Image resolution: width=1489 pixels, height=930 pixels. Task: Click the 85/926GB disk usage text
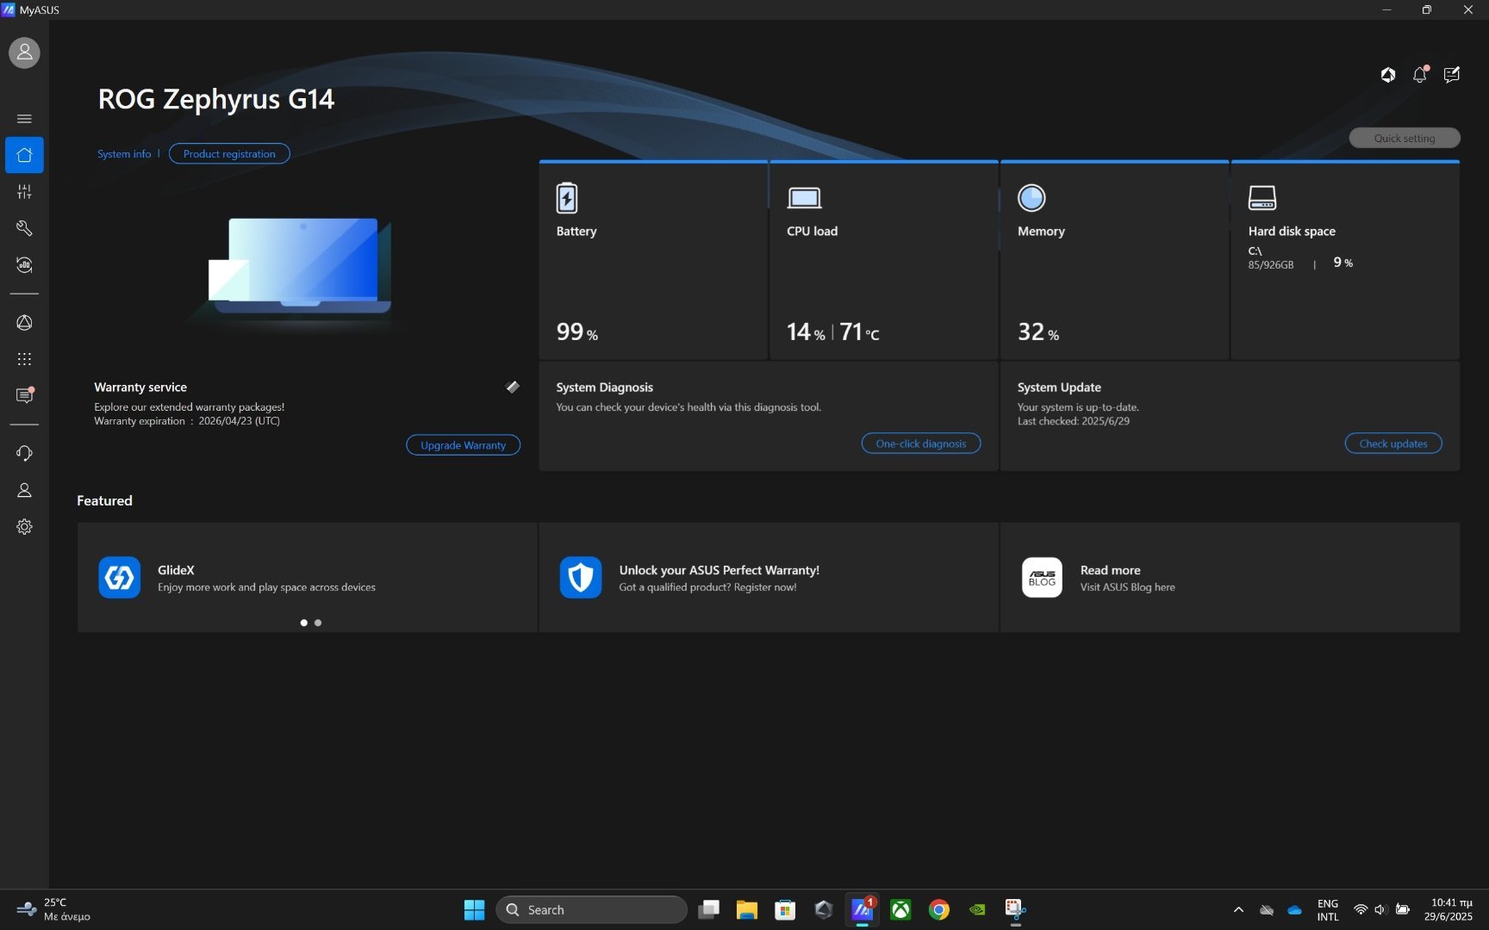pyautogui.click(x=1270, y=265)
